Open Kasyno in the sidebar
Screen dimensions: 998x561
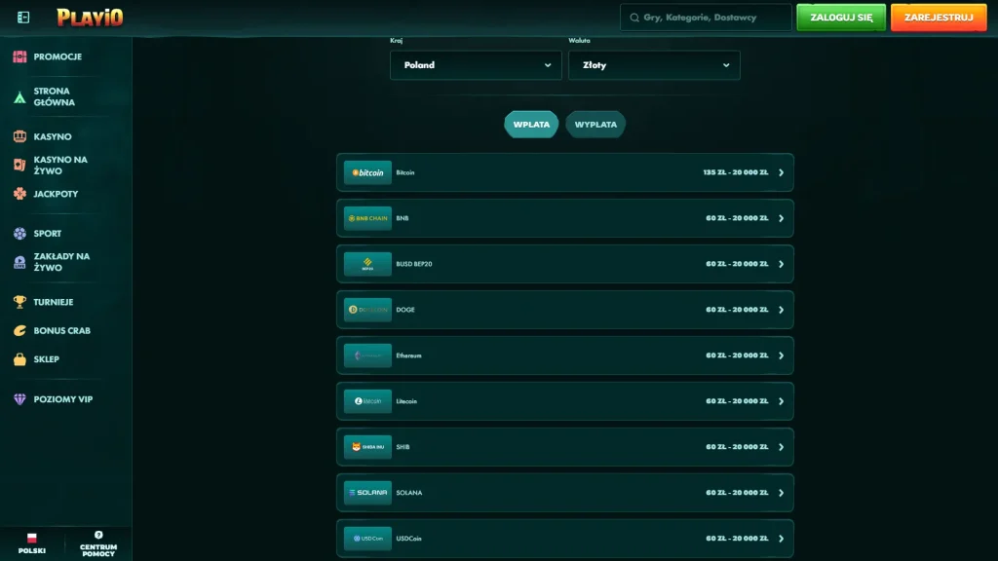point(53,136)
